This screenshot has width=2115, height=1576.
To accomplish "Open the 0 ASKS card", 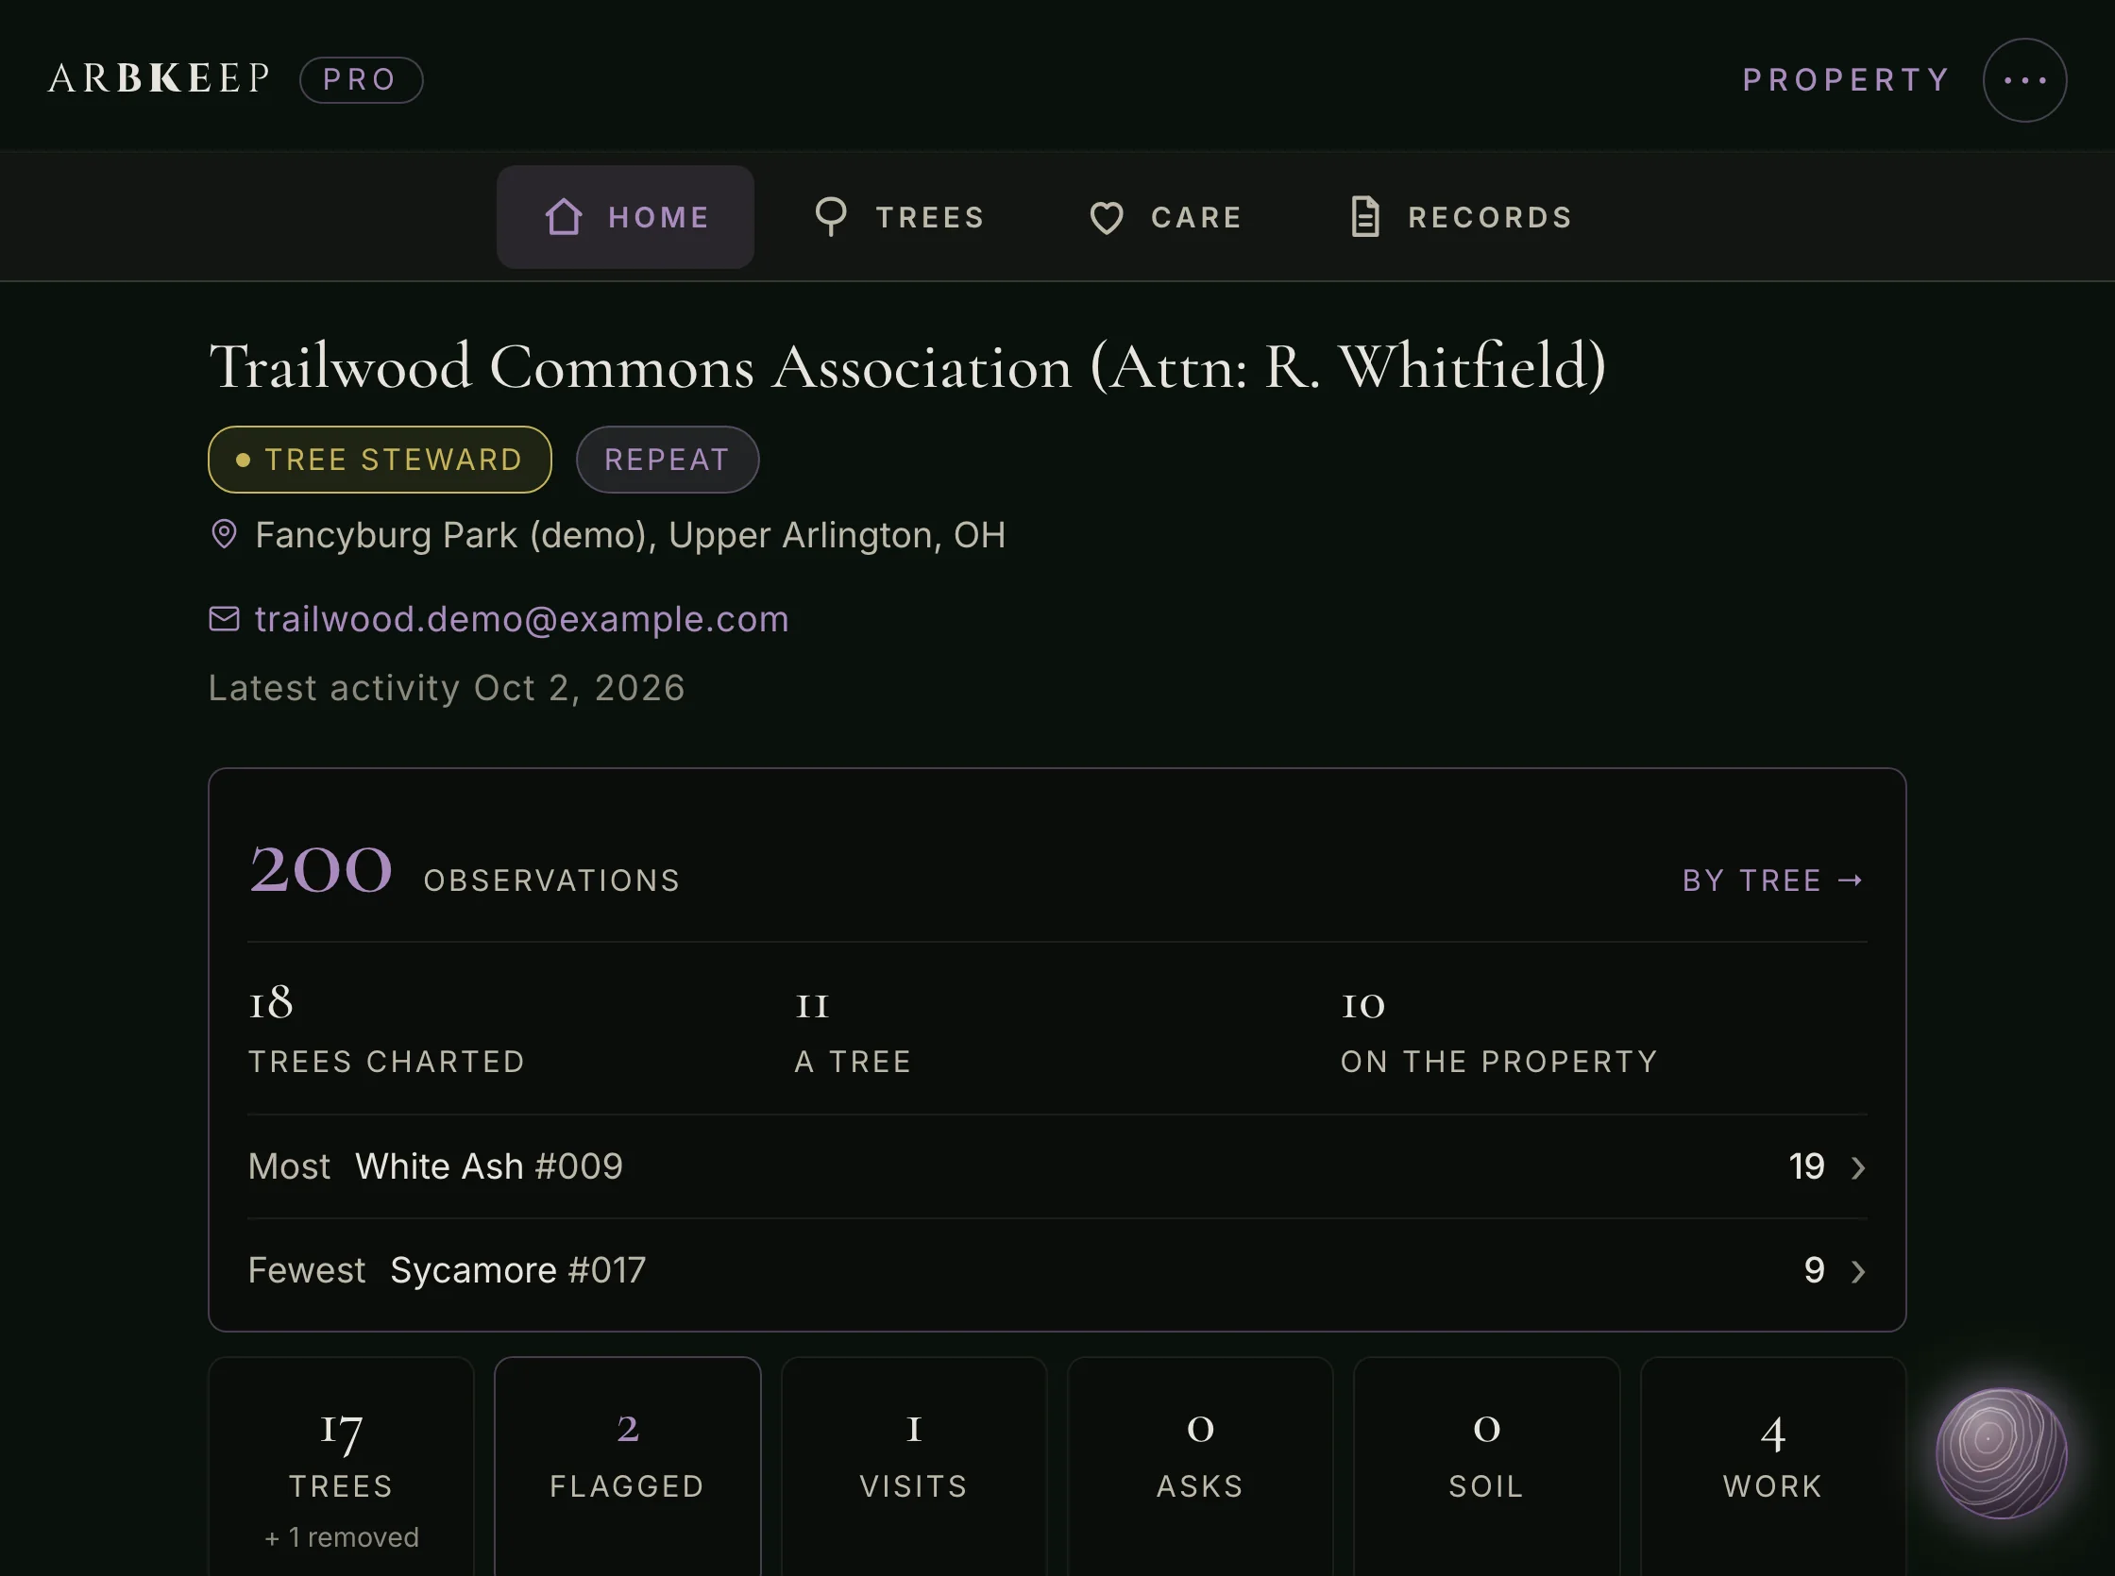I will 1201,1467.
